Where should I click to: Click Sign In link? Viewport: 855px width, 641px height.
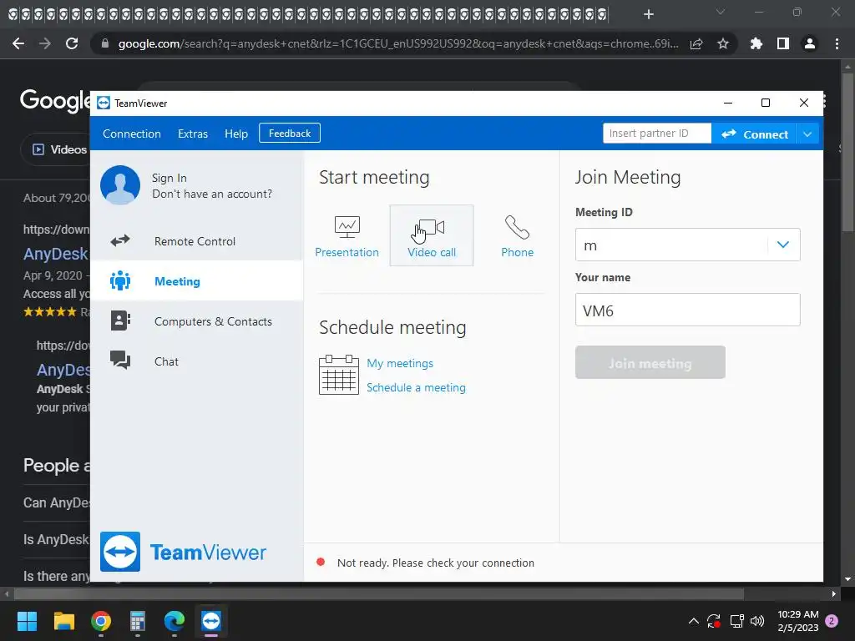pyautogui.click(x=169, y=179)
